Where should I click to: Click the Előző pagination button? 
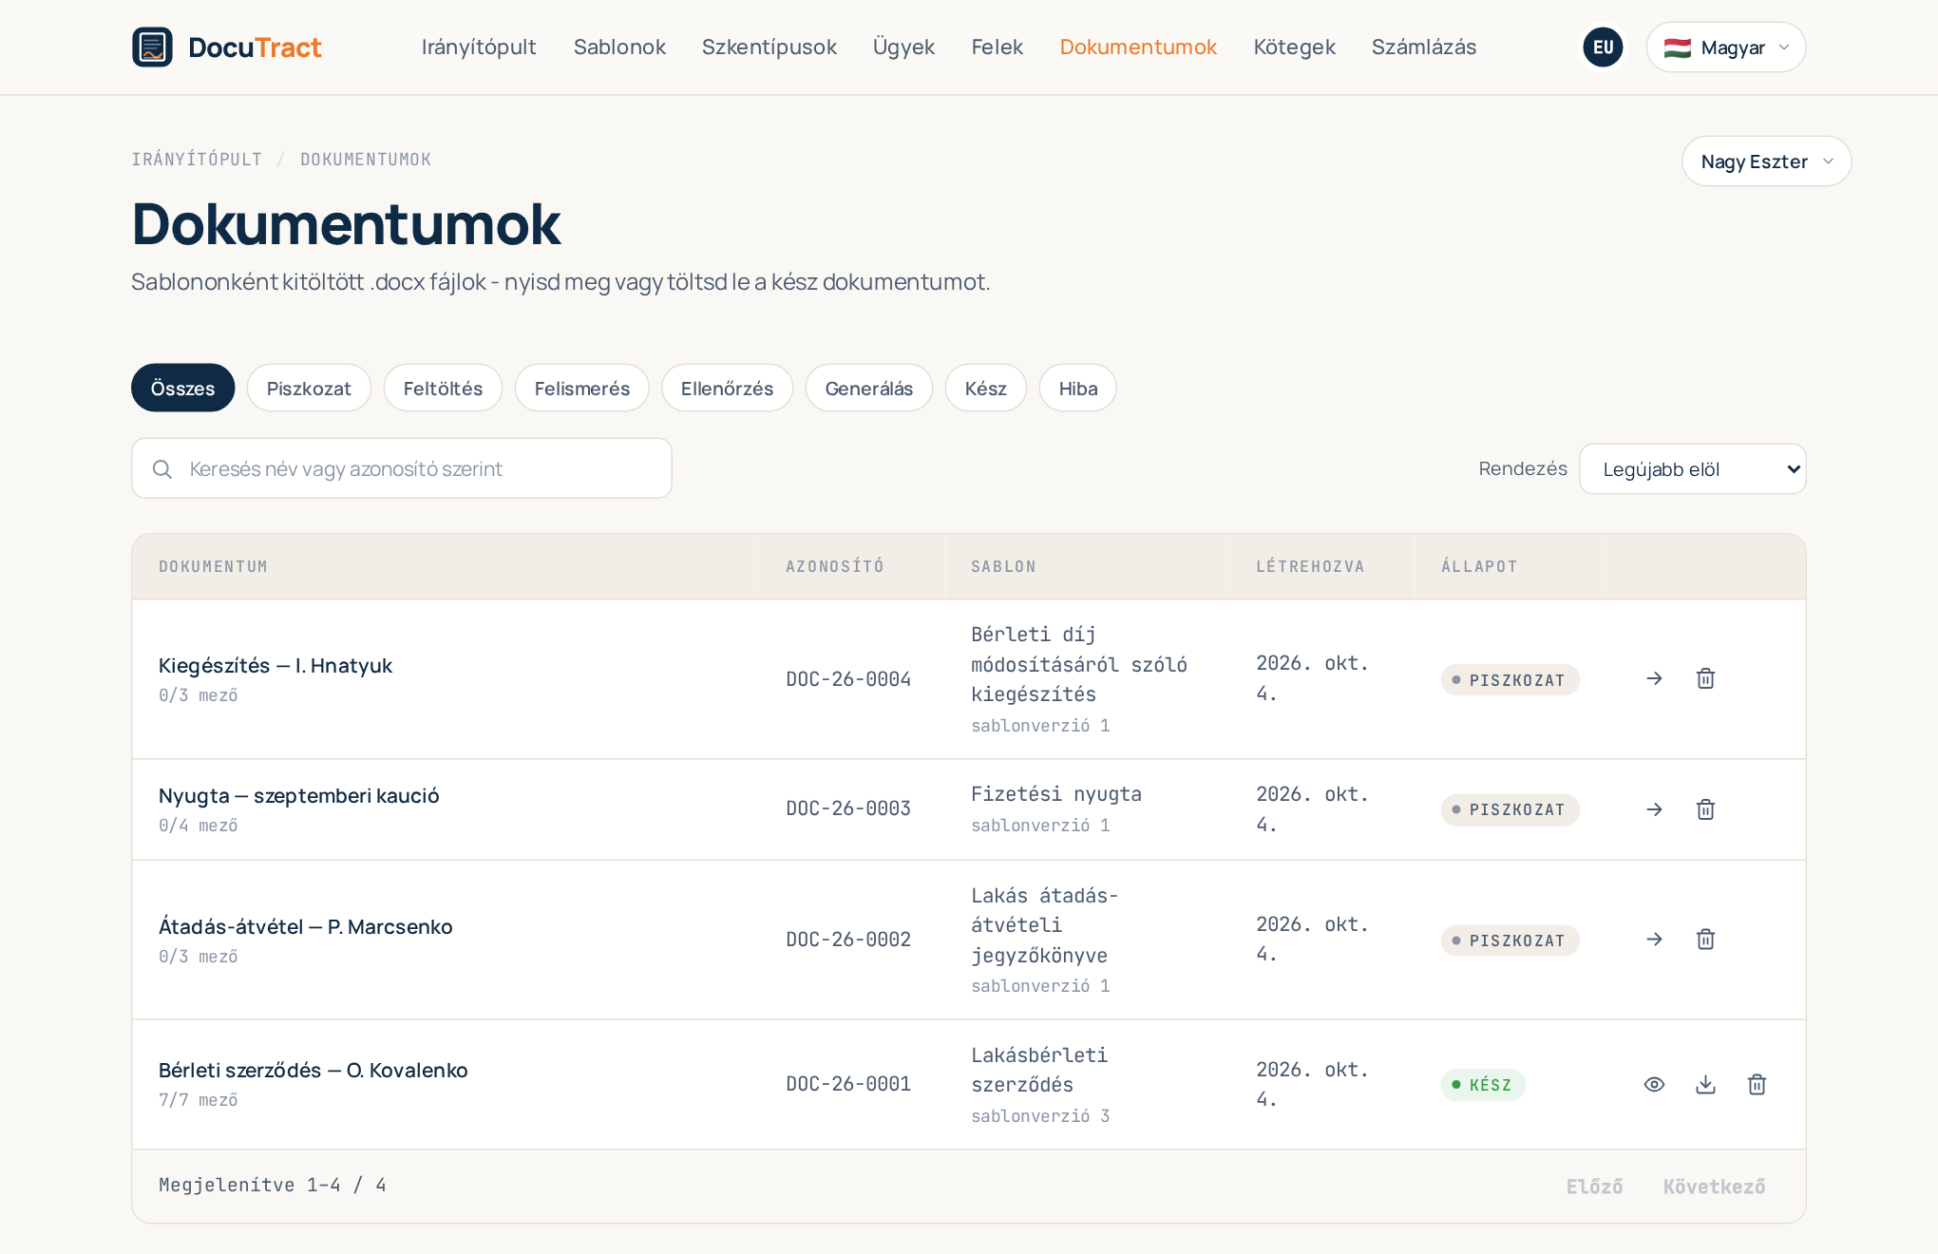1595,1186
